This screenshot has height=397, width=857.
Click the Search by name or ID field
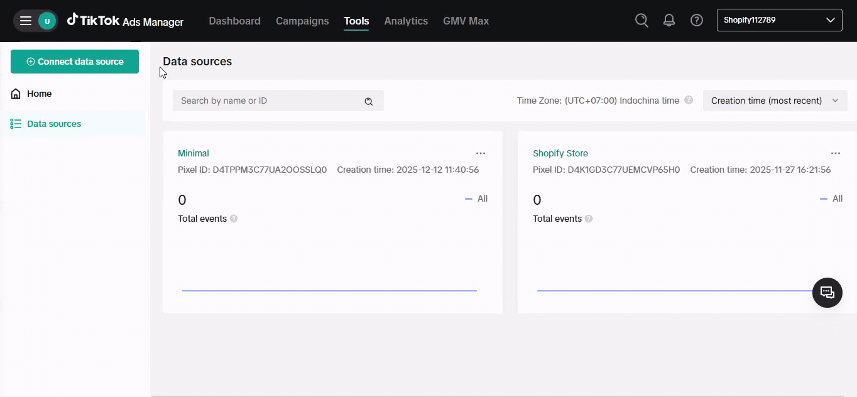[x=278, y=101]
